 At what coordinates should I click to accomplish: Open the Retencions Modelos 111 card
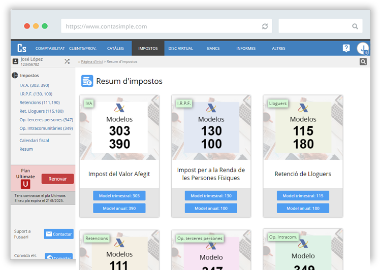click(x=119, y=250)
